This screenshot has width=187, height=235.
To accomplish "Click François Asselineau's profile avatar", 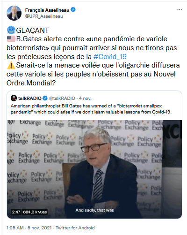I will (14, 13).
